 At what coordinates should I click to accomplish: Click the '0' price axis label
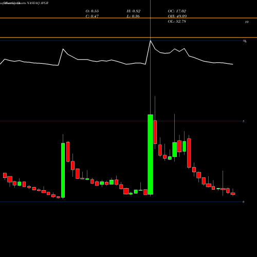(x=244, y=202)
